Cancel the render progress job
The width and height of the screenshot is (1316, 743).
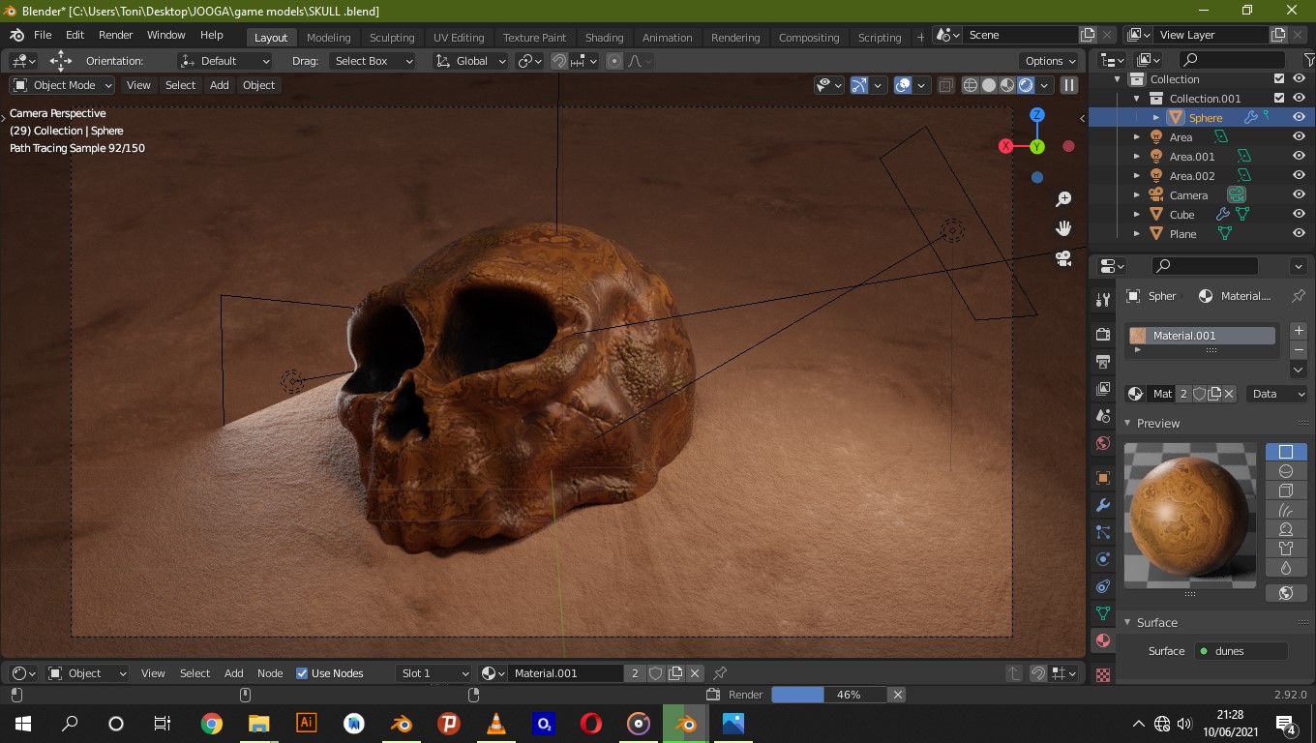tap(898, 695)
